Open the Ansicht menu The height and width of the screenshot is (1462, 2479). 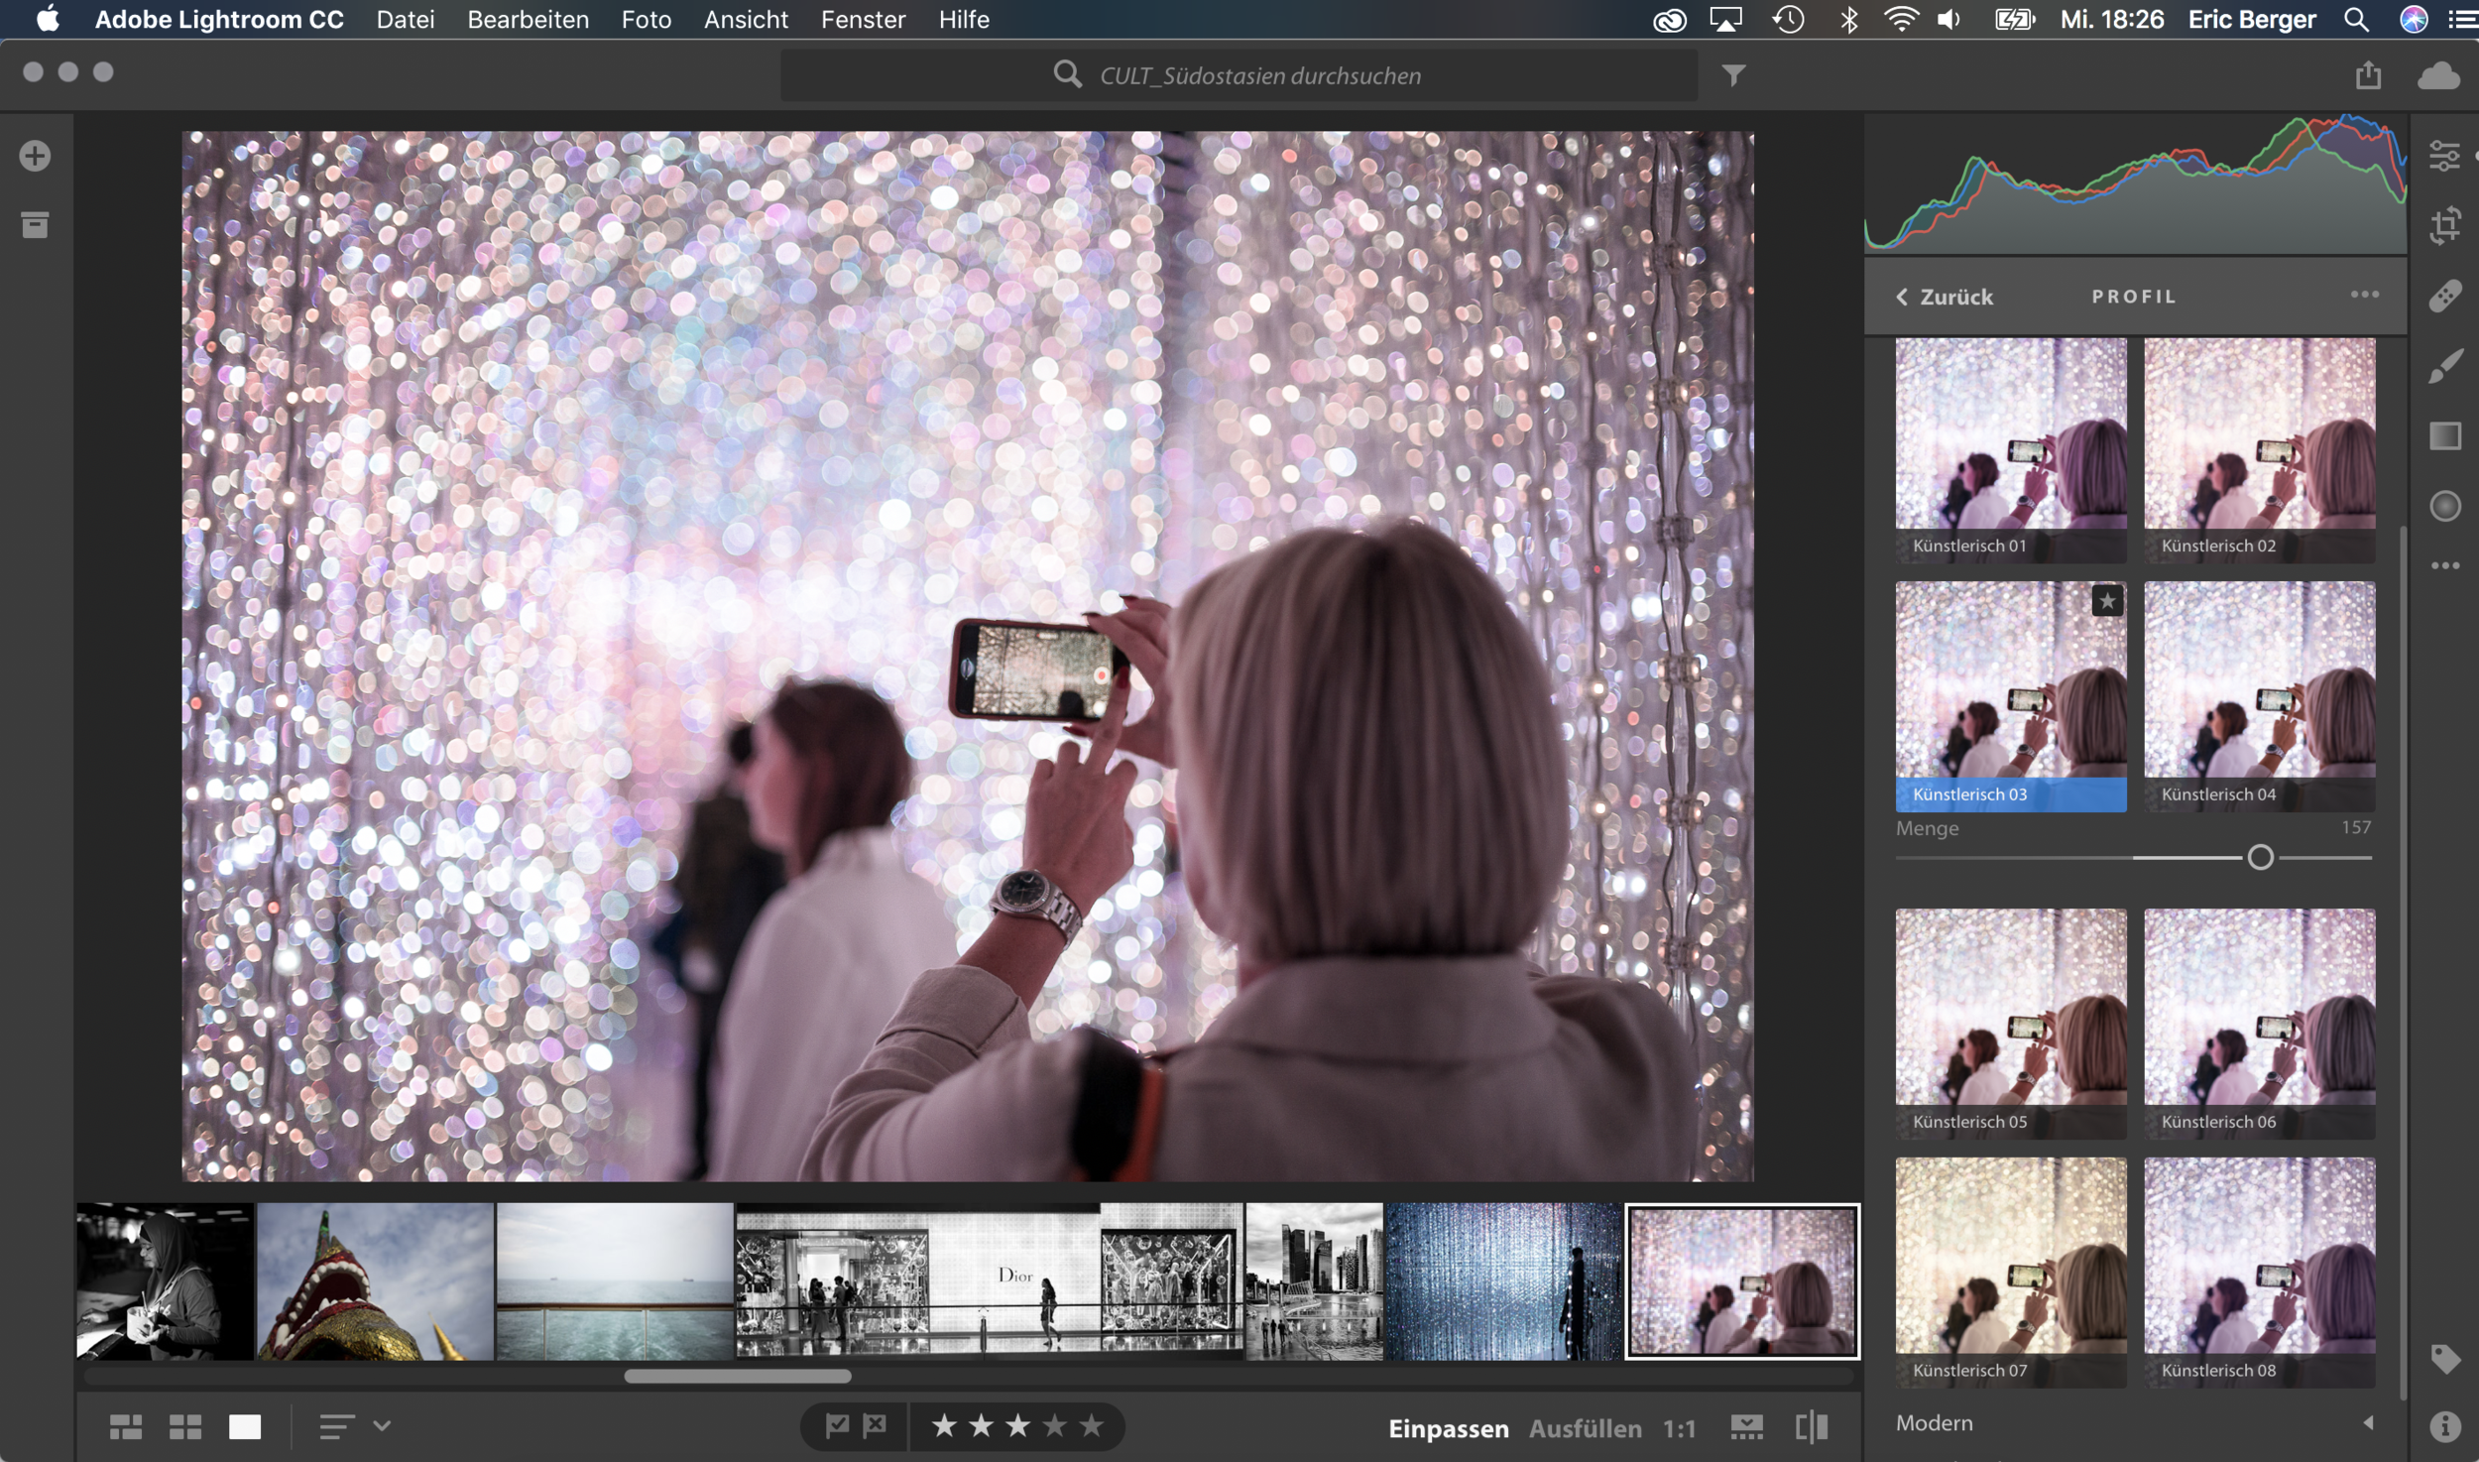coord(746,20)
